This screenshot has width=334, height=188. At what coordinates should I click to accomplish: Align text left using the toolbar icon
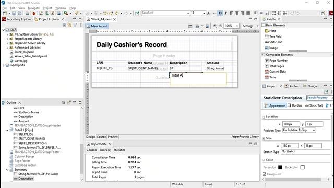coord(231,13)
